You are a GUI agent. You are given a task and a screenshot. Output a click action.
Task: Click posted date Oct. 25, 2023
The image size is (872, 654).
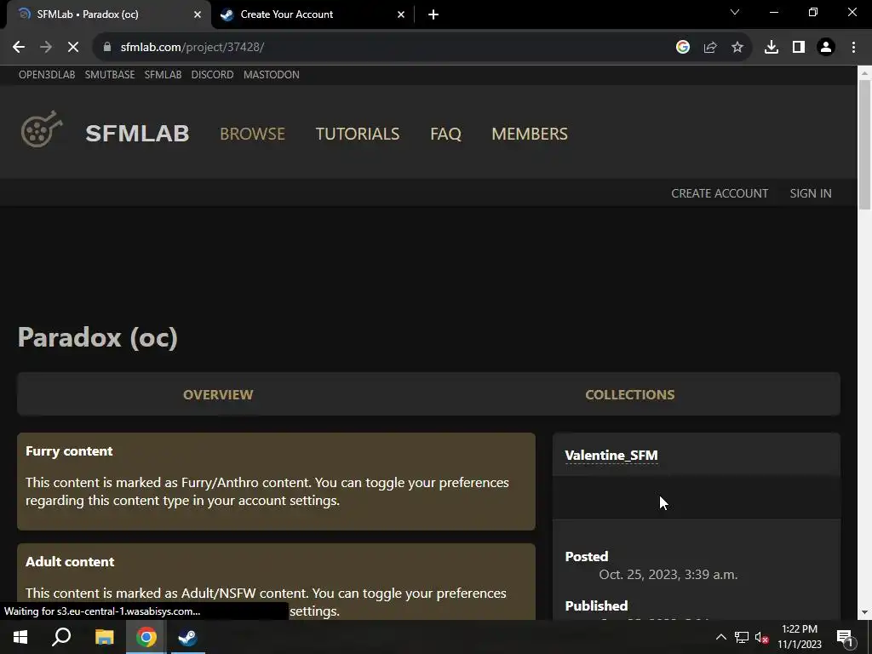(x=668, y=575)
